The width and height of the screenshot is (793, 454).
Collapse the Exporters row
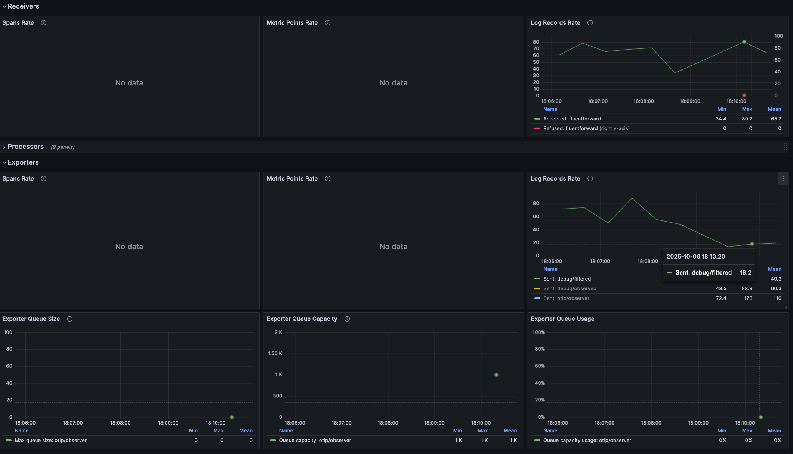point(23,162)
